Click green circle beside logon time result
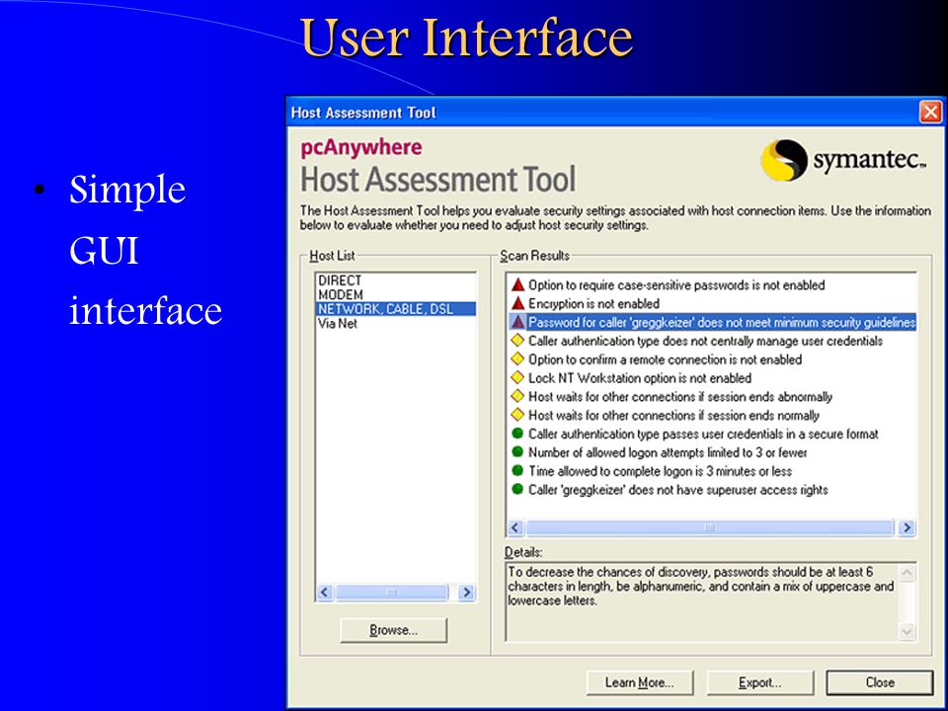 tap(517, 471)
